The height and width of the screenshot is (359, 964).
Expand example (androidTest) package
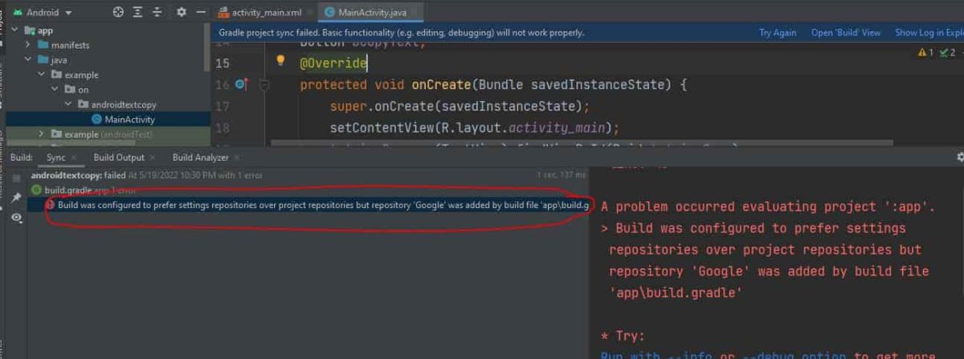[42, 134]
